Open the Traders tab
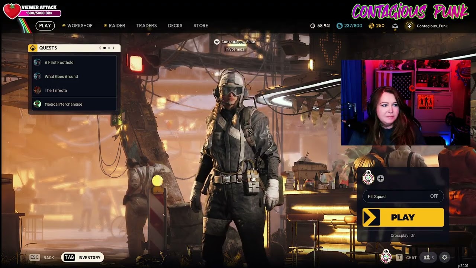 click(147, 26)
